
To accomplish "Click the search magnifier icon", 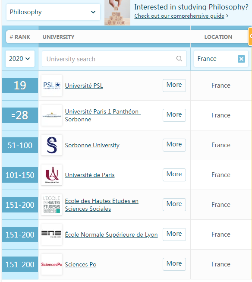I will pyautogui.click(x=179, y=58).
